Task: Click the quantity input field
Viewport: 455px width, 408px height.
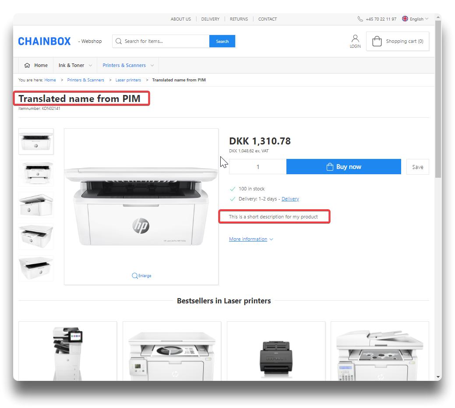Action: pyautogui.click(x=257, y=167)
